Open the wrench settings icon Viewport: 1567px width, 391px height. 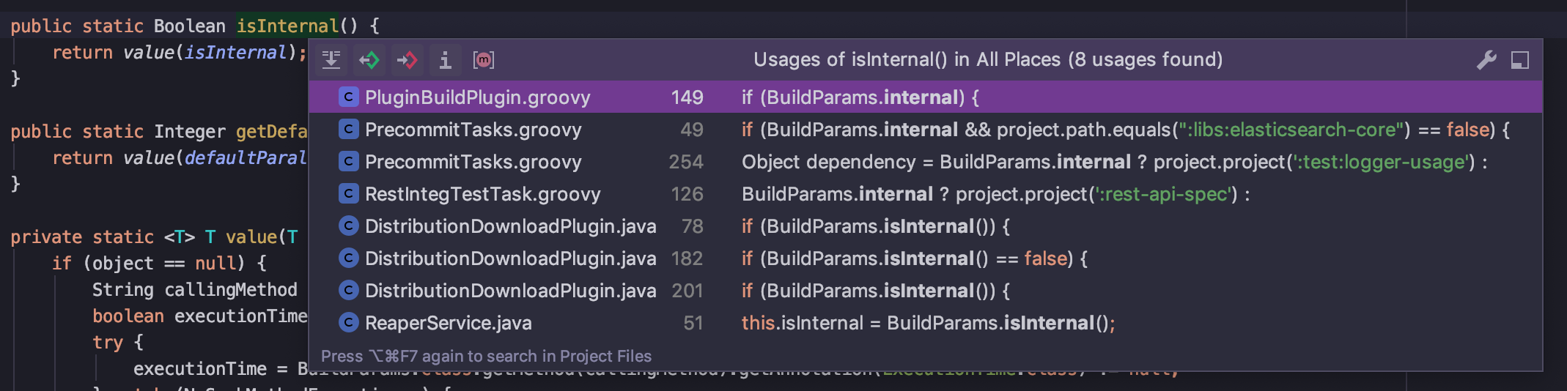tap(1486, 60)
